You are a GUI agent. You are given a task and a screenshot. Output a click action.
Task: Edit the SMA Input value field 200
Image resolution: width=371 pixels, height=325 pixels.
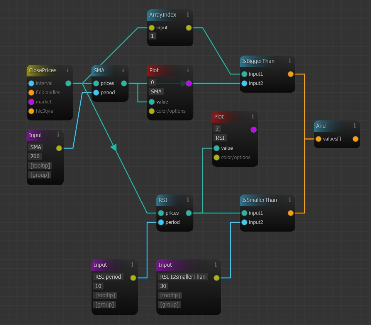coord(36,156)
